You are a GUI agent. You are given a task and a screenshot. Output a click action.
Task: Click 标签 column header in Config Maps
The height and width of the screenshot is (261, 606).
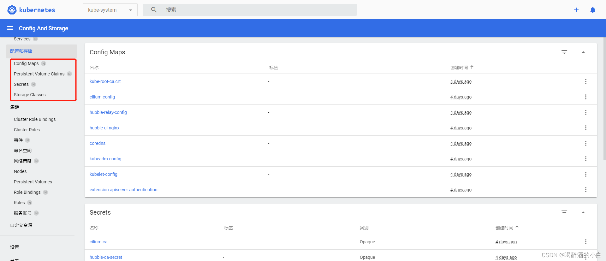coord(274,68)
